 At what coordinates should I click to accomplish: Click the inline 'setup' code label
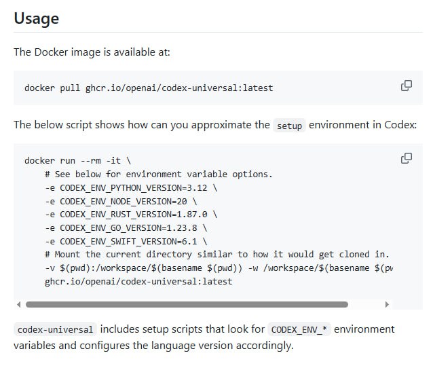(x=289, y=126)
